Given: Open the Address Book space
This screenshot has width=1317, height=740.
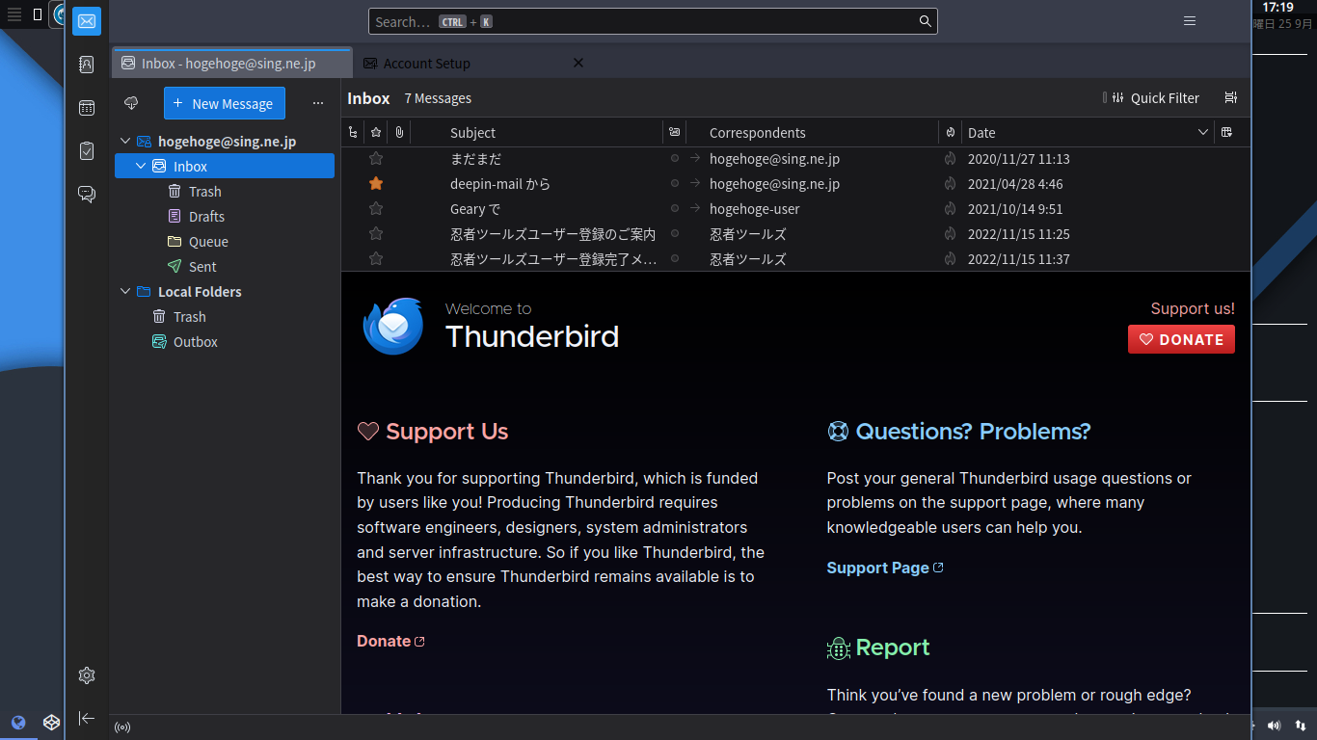Looking at the screenshot, I should point(86,65).
